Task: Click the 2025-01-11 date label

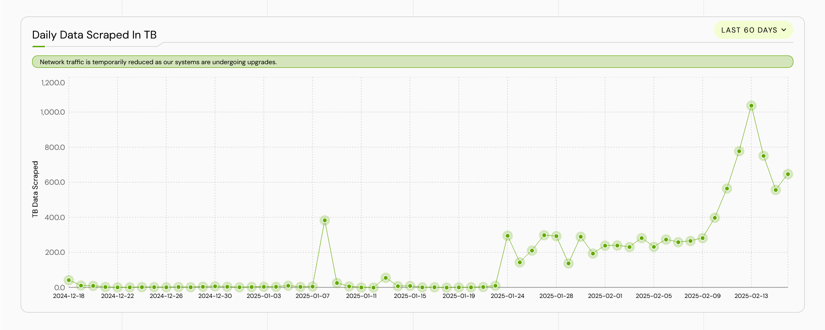Action: click(361, 296)
